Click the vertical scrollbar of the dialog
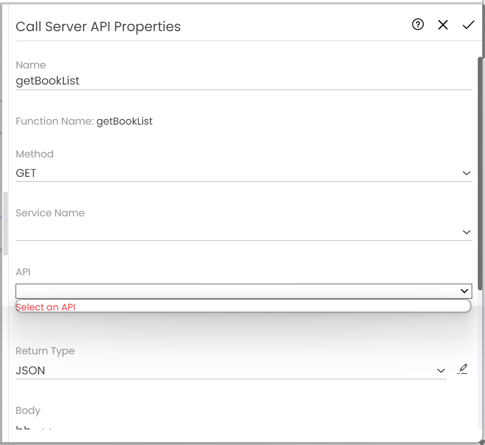485x445 pixels. (x=481, y=167)
